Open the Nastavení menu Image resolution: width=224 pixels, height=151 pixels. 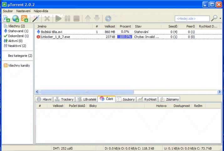tap(23, 11)
